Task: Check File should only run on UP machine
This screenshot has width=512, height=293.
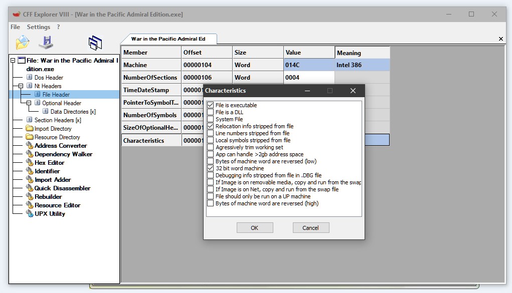Action: tap(210, 196)
